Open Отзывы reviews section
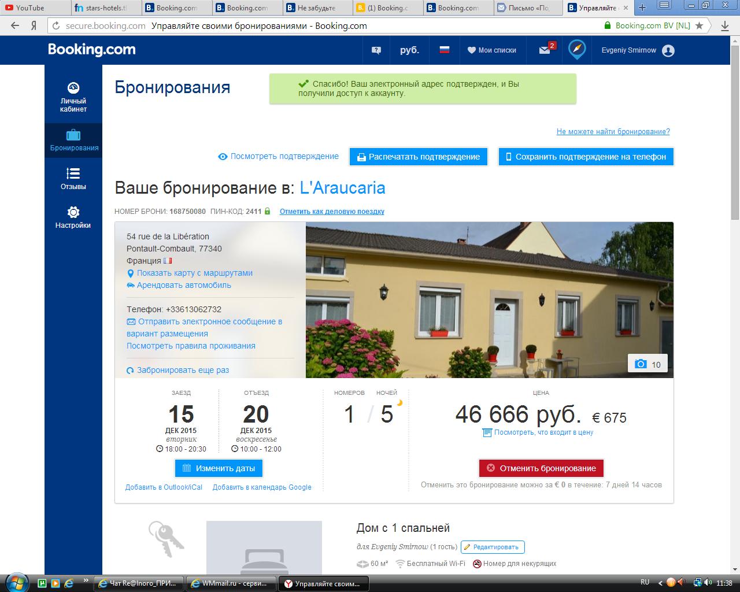The image size is (740, 592). pos(73,179)
